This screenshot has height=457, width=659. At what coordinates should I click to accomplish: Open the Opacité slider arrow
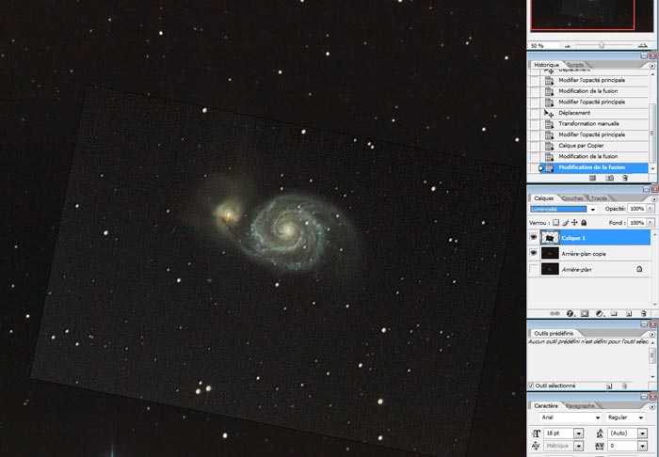(651, 209)
